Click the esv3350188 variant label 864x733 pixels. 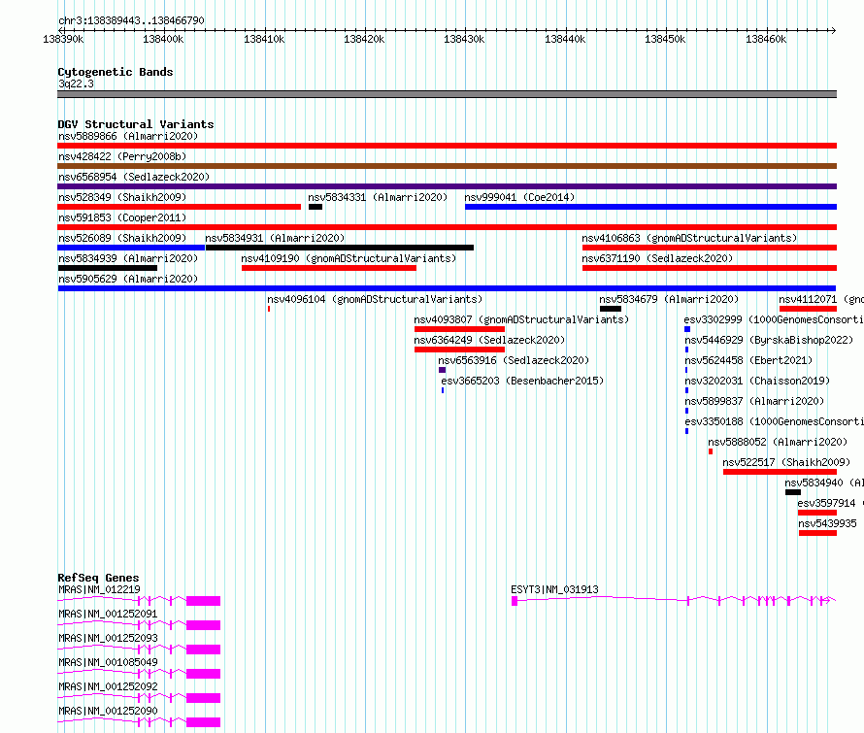774,421
